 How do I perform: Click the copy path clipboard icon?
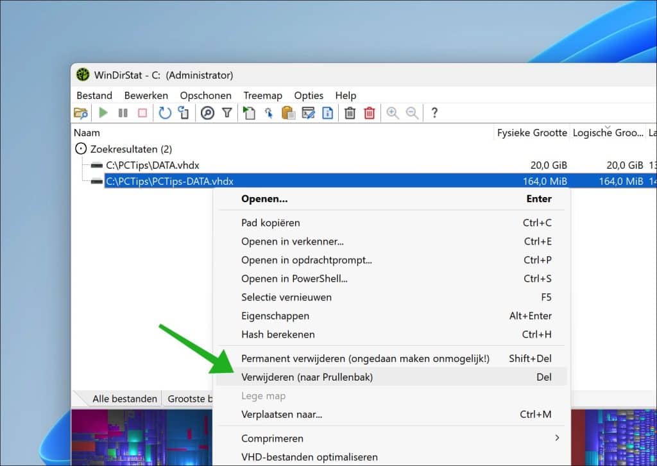pos(288,113)
